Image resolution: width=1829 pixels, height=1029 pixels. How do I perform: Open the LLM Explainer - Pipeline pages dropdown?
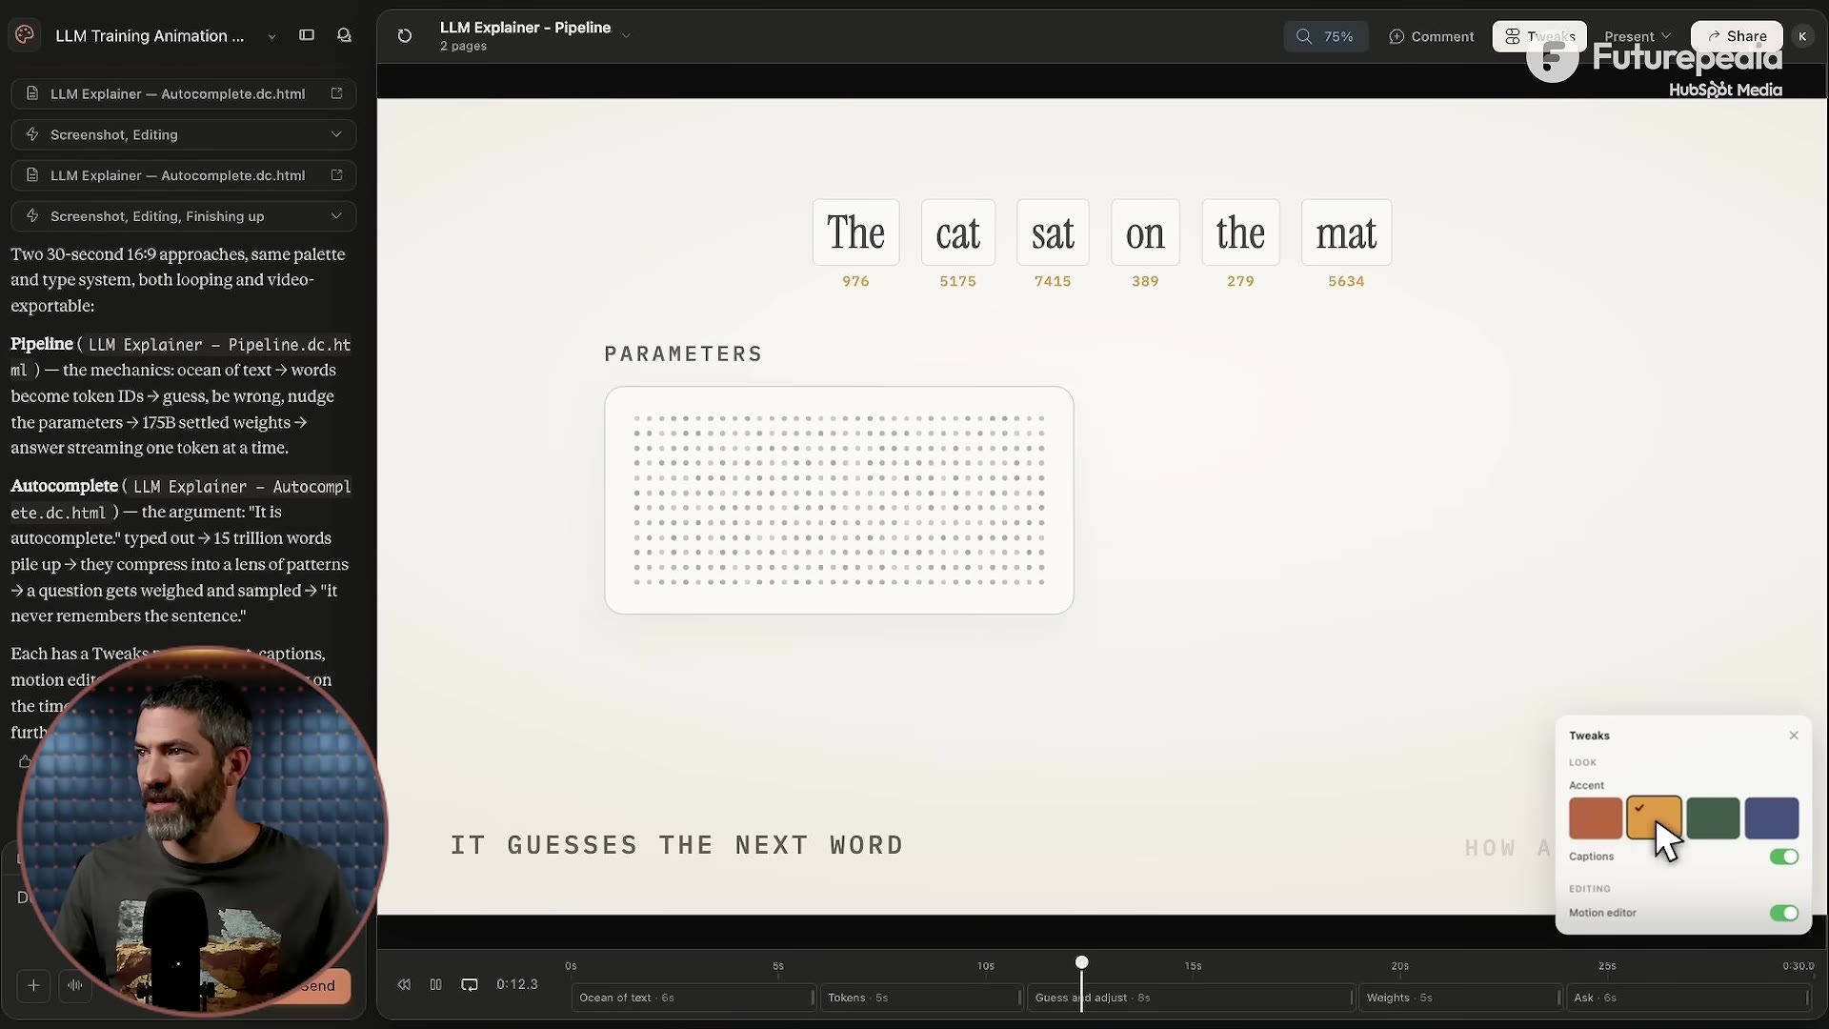[626, 36]
